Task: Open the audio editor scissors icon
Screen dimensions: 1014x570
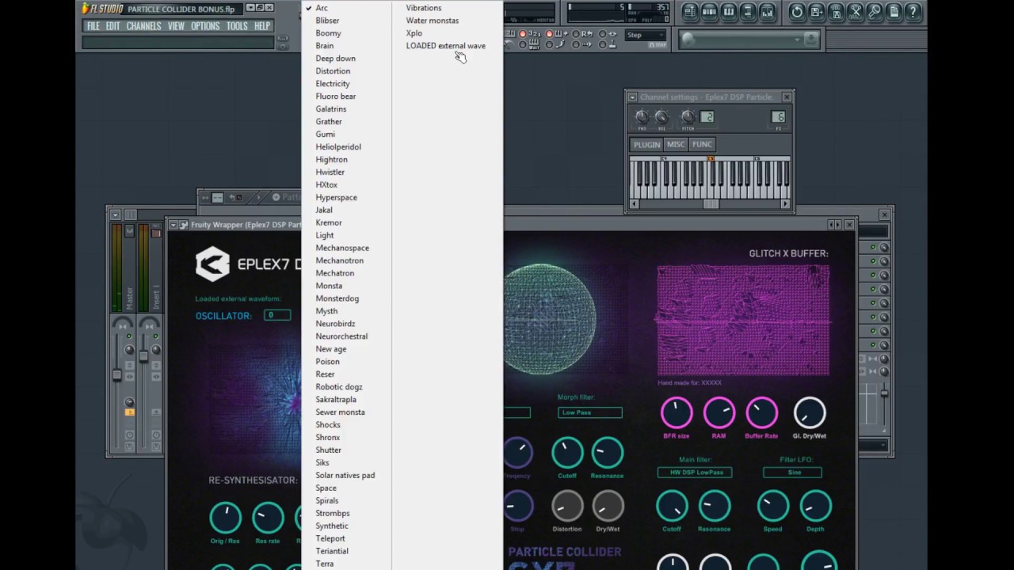Action: coord(856,12)
